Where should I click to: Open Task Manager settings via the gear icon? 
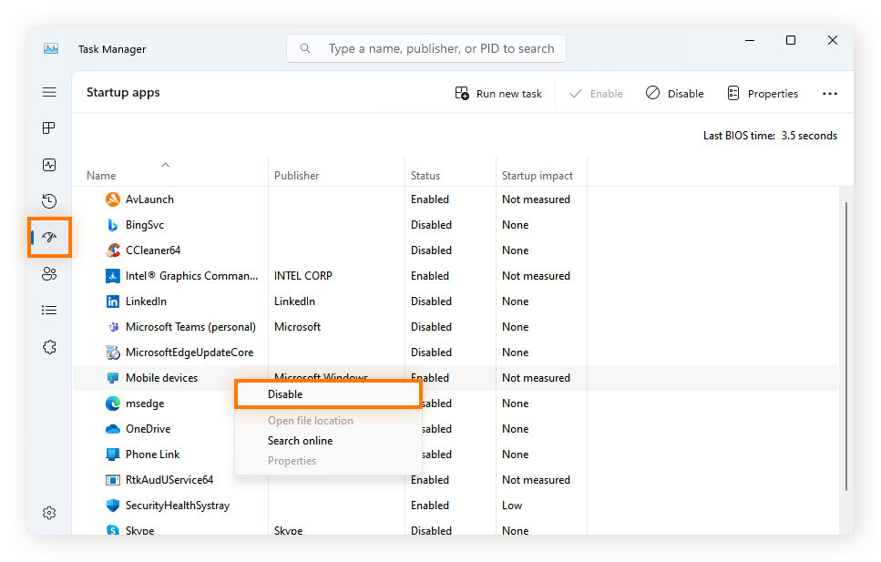point(49,512)
